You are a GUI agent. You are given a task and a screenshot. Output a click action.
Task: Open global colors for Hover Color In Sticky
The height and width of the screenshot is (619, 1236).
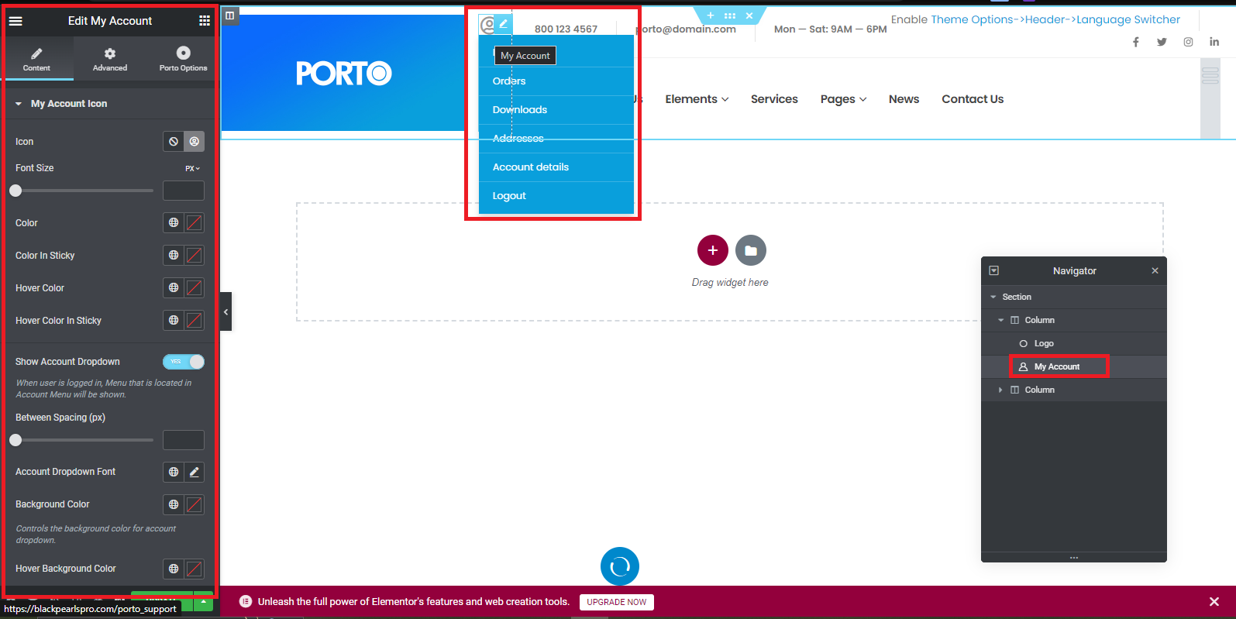pyautogui.click(x=174, y=321)
